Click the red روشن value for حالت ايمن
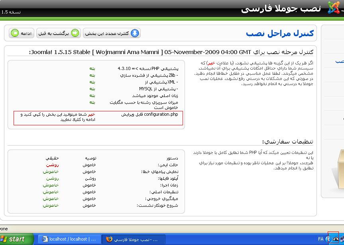 [x=53, y=165]
